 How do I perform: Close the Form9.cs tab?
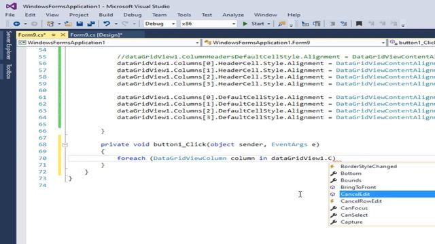tap(63, 35)
